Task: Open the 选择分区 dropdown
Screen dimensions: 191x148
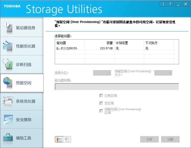Action: pyautogui.click(x=102, y=73)
